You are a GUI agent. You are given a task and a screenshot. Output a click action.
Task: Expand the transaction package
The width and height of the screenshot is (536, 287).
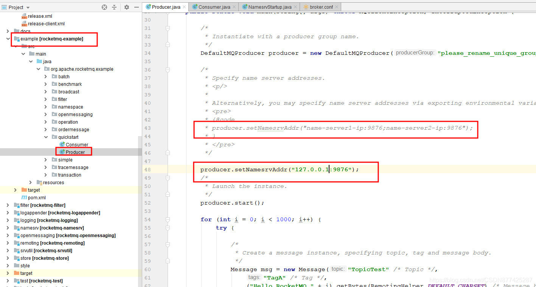click(46, 175)
